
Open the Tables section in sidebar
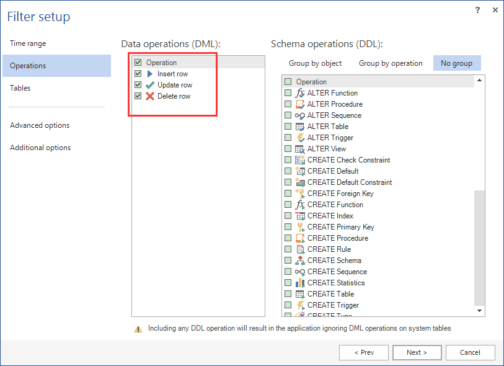tap(20, 88)
